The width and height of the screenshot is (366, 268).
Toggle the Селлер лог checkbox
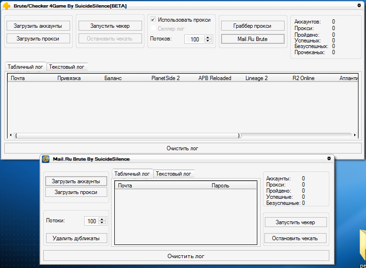click(x=153, y=29)
